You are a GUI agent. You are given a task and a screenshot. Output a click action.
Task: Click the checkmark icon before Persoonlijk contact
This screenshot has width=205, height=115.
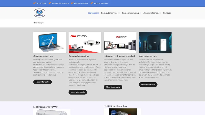50,3
